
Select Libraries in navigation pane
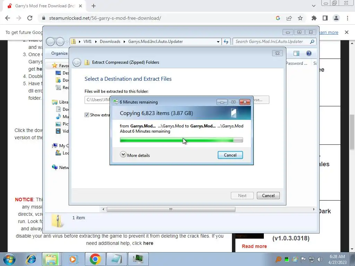click(x=60, y=102)
